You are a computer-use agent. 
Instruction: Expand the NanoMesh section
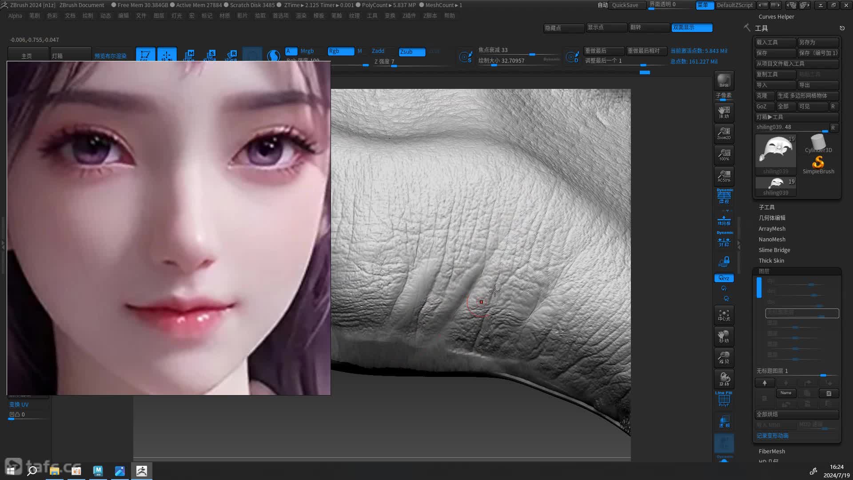772,239
